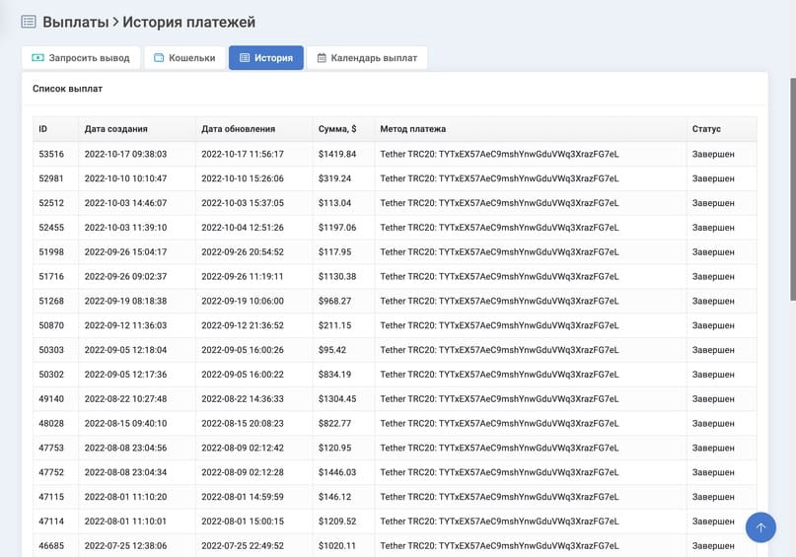Sort by Дата создания column header
796x557 pixels.
coord(116,129)
